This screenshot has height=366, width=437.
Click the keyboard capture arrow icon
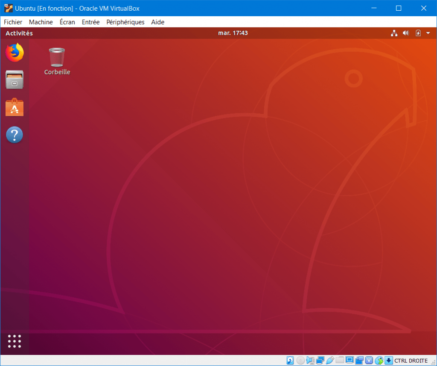click(x=388, y=360)
